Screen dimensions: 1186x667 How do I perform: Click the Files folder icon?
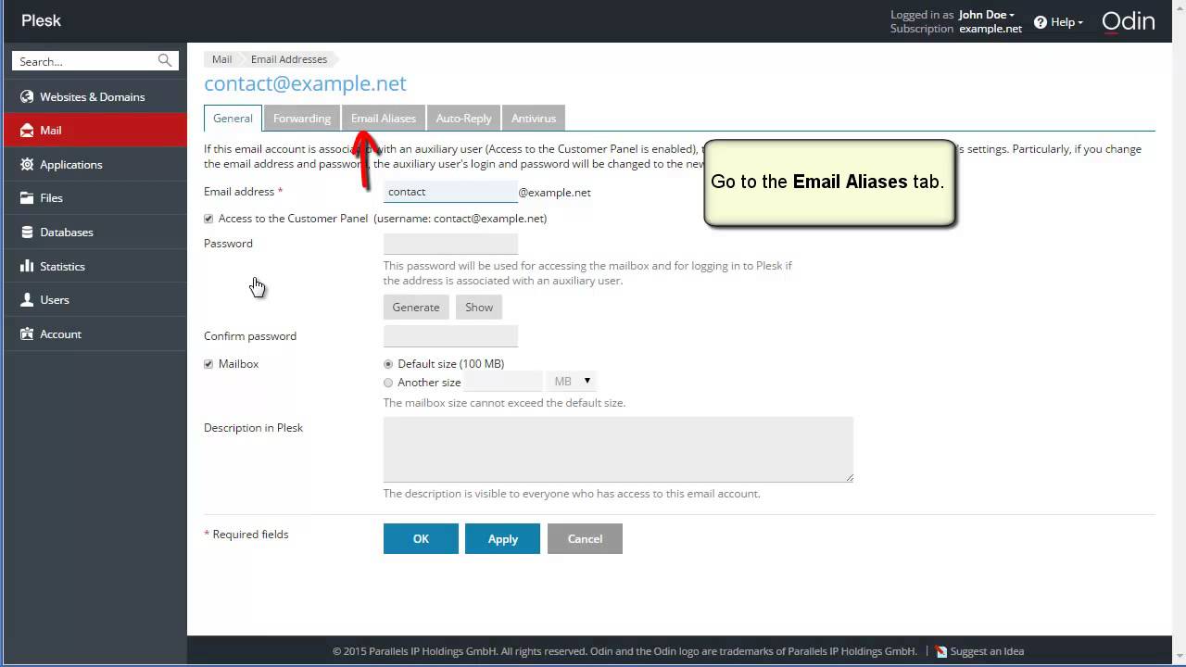pyautogui.click(x=27, y=198)
